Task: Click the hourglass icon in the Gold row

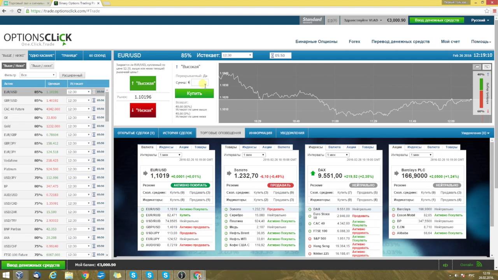Action: (x=94, y=126)
